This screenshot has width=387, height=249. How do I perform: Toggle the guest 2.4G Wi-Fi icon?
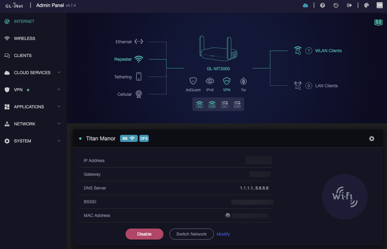tap(237, 104)
